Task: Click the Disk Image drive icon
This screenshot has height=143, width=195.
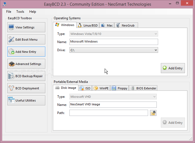Action: pyautogui.click(x=57, y=88)
